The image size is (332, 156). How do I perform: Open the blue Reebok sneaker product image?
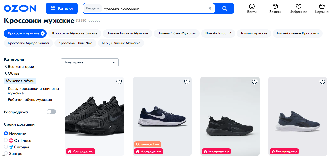click(298, 116)
